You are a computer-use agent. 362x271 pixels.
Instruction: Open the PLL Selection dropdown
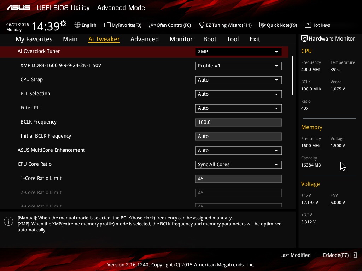[x=239, y=94]
